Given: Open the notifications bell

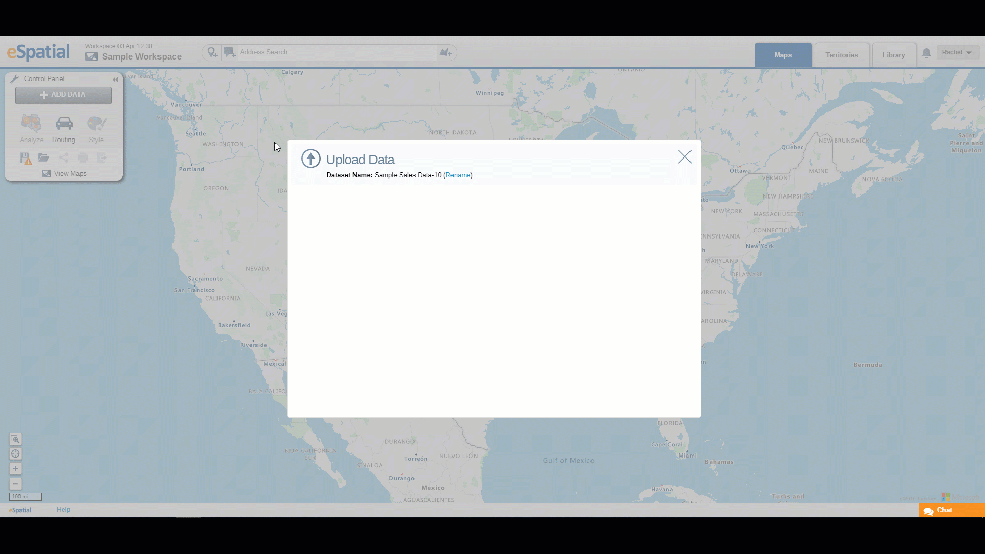Looking at the screenshot, I should tap(927, 53).
